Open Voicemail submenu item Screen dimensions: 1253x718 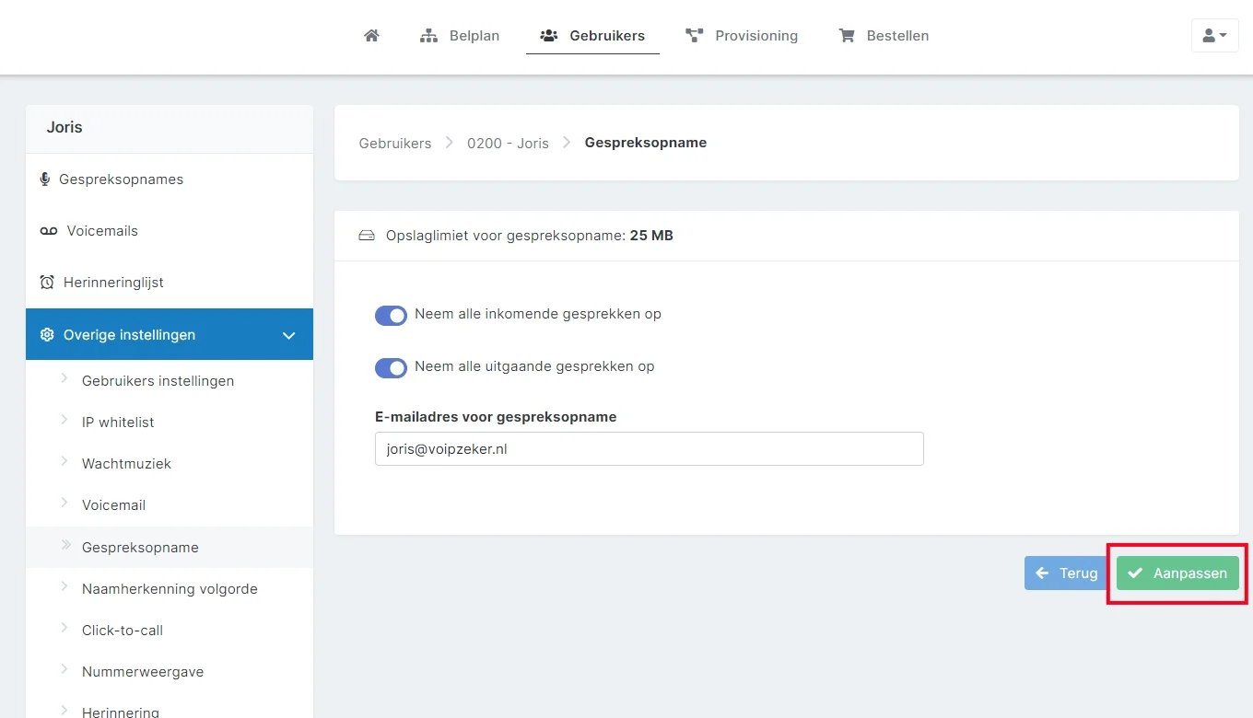click(113, 505)
